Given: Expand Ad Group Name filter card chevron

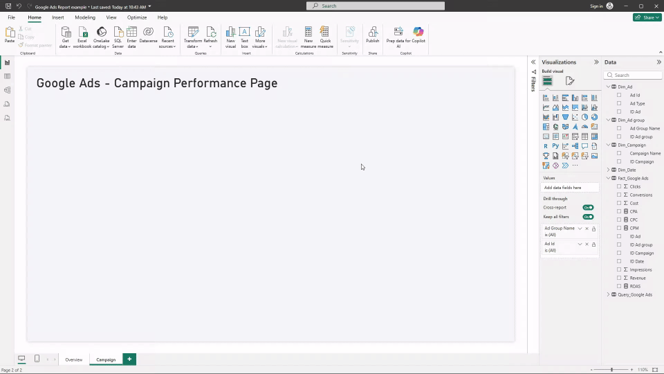Looking at the screenshot, I should (x=580, y=229).
